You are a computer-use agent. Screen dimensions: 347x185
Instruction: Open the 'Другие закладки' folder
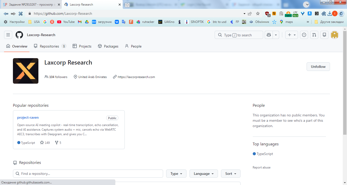(x=329, y=22)
